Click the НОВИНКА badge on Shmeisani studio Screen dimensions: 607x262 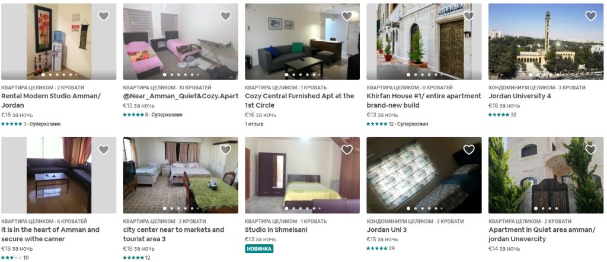(259, 248)
